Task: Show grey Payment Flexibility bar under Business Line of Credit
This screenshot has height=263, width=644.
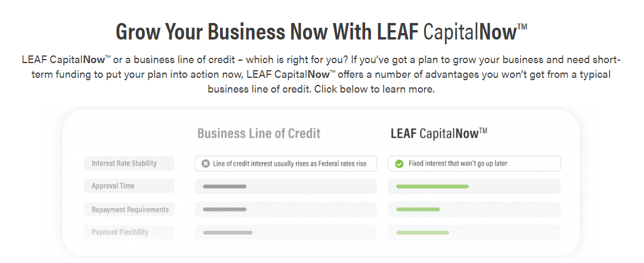Action: tap(228, 232)
